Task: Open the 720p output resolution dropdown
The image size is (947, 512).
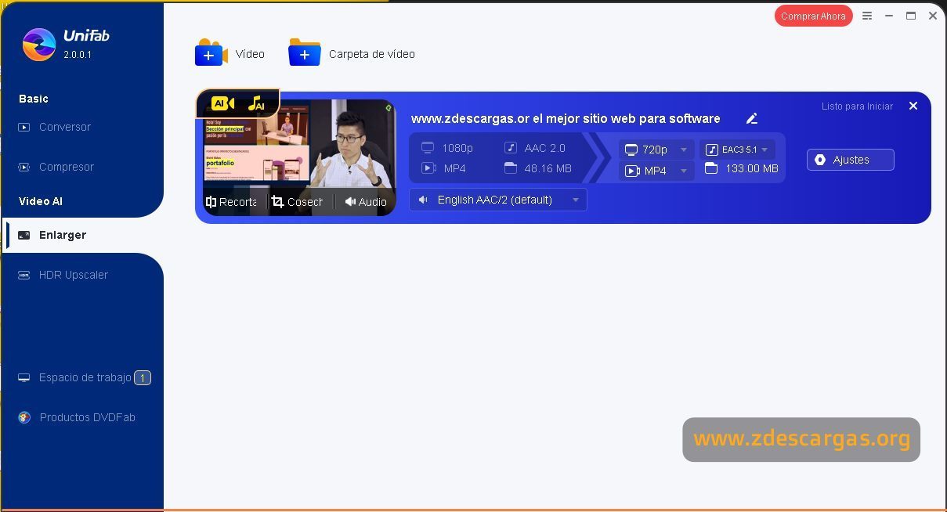Action: tap(656, 150)
